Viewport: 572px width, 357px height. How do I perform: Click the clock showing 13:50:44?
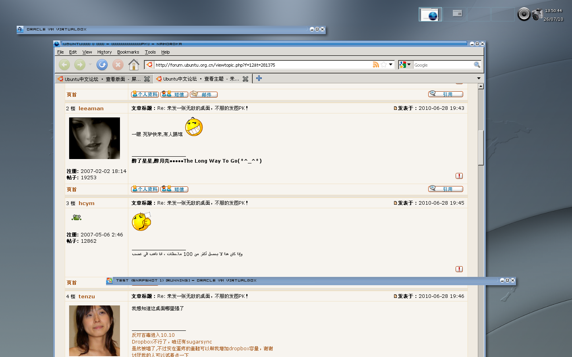click(553, 11)
